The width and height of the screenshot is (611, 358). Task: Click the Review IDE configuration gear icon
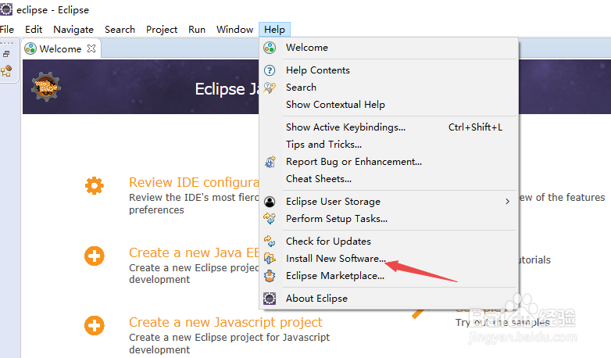pyautogui.click(x=95, y=185)
